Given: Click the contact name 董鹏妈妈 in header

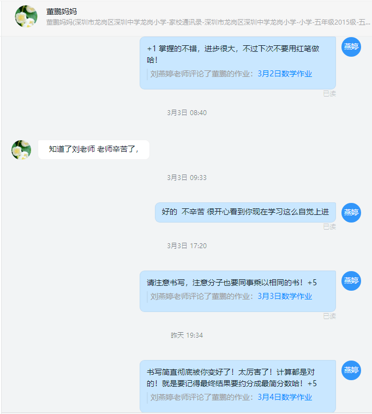Looking at the screenshot, I should tap(62, 11).
